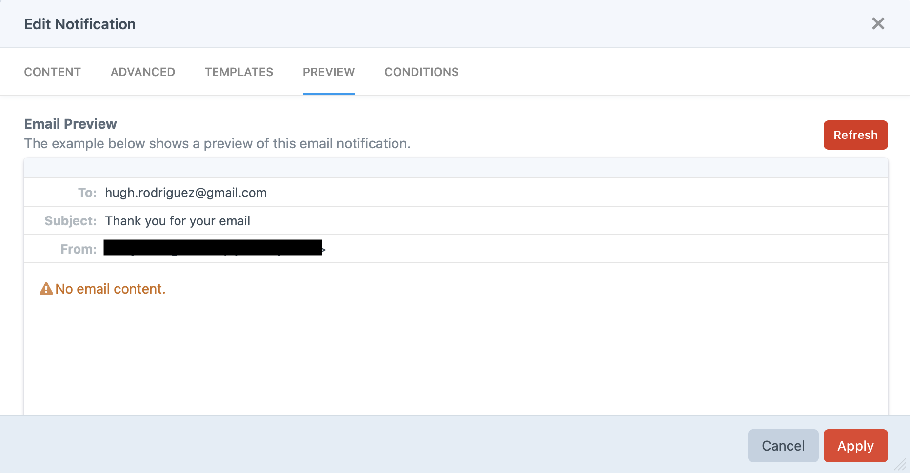Switch to the Content tab
Image resolution: width=910 pixels, height=473 pixels.
point(52,72)
